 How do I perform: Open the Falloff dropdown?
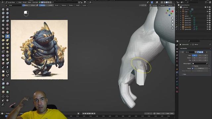click(78, 5)
